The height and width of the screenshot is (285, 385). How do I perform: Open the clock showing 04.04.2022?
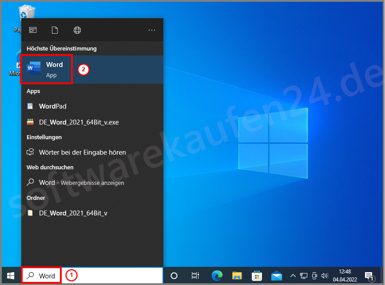[x=345, y=275]
